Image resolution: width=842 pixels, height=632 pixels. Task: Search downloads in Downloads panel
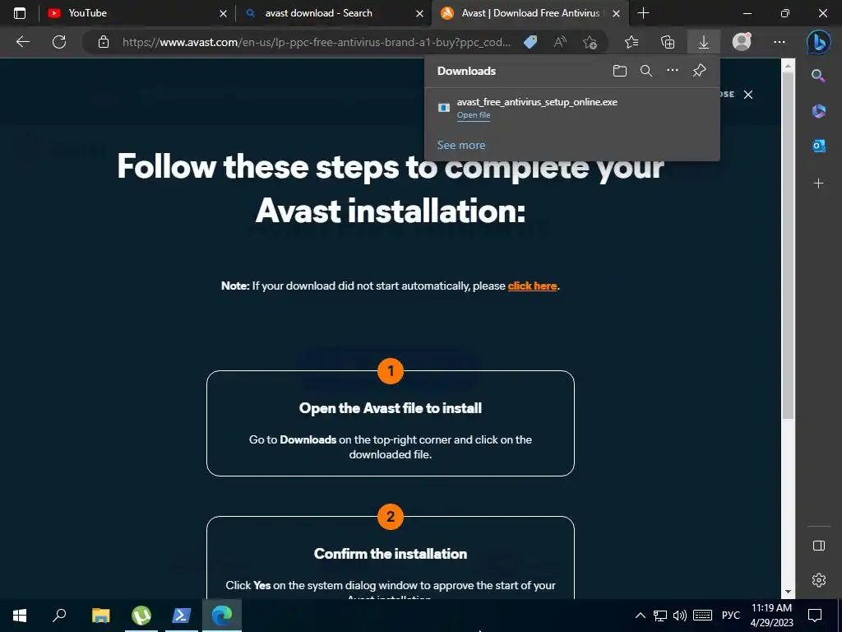coord(646,71)
